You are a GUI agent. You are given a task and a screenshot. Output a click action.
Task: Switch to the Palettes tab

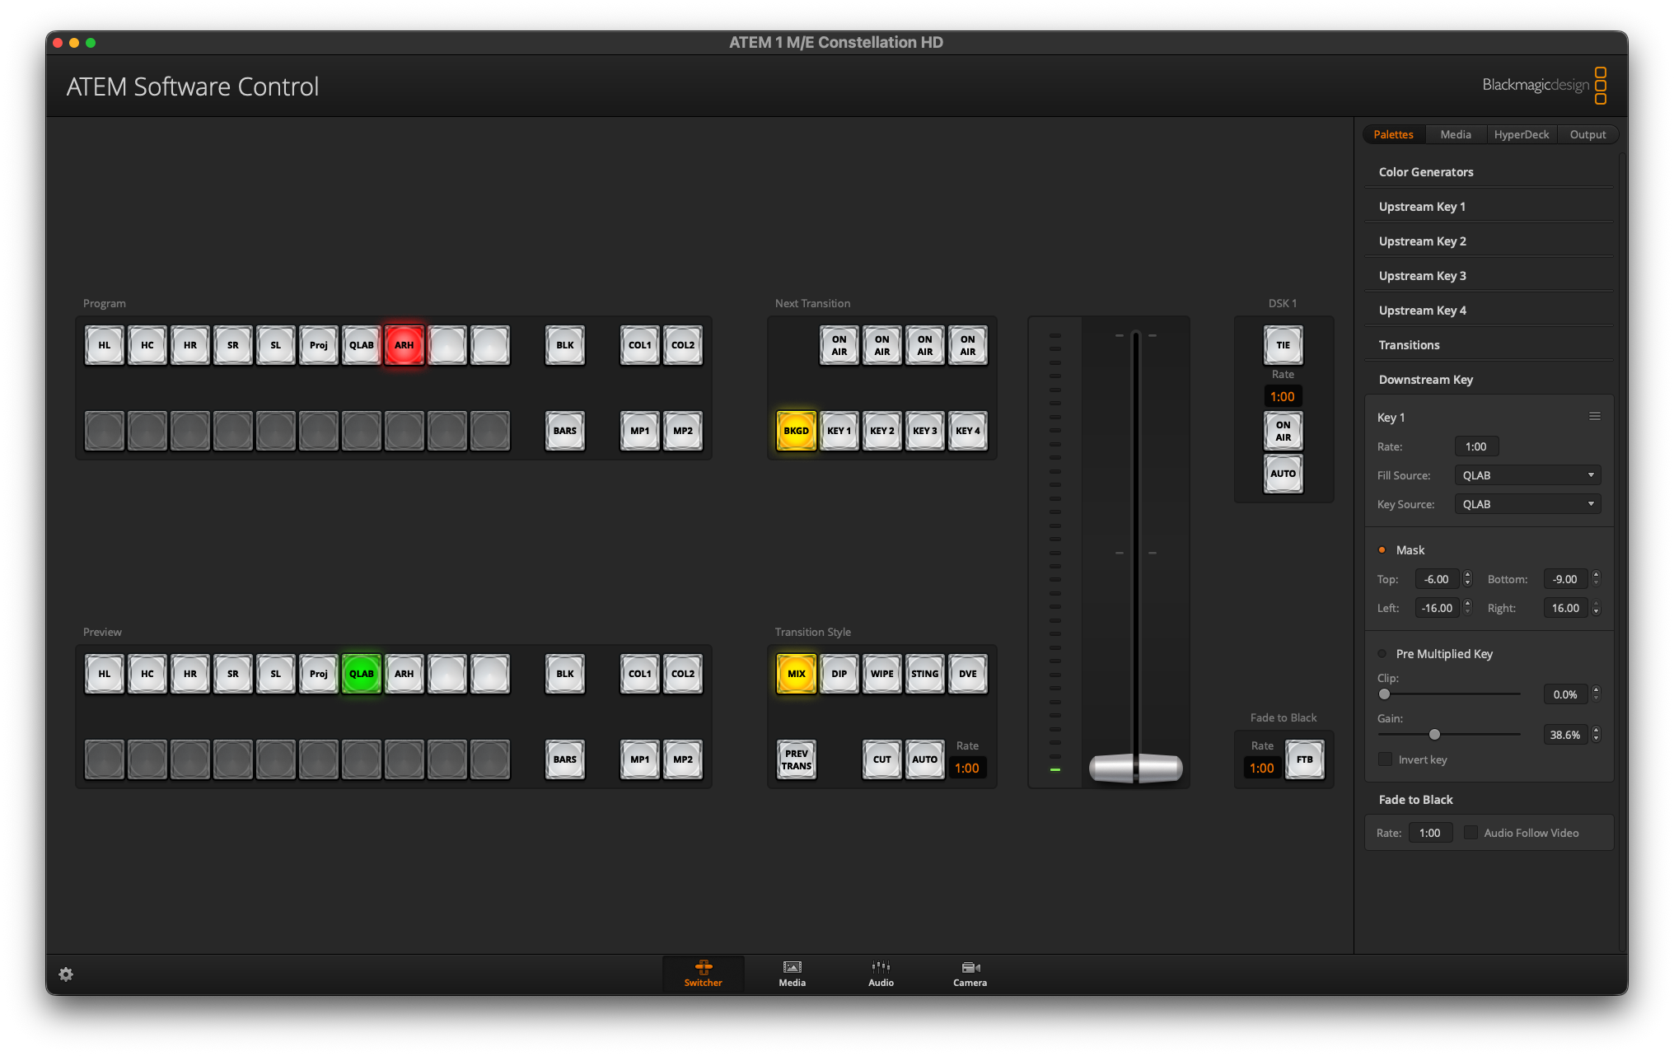1393,134
